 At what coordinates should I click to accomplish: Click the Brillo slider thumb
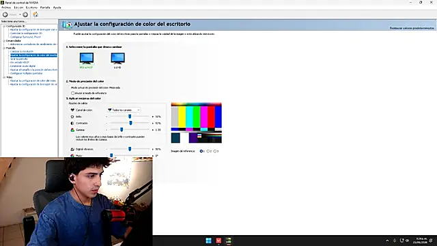pyautogui.click(x=130, y=116)
